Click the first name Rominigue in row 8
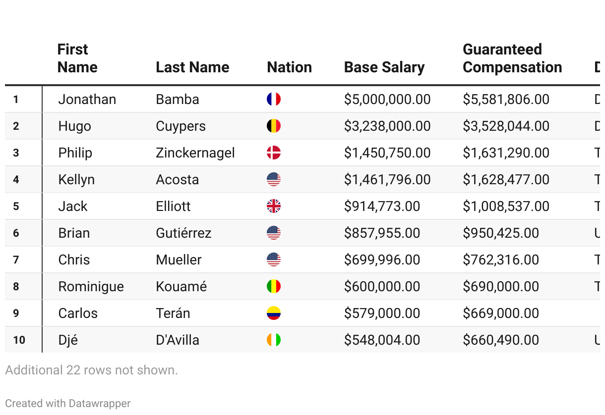 91,287
